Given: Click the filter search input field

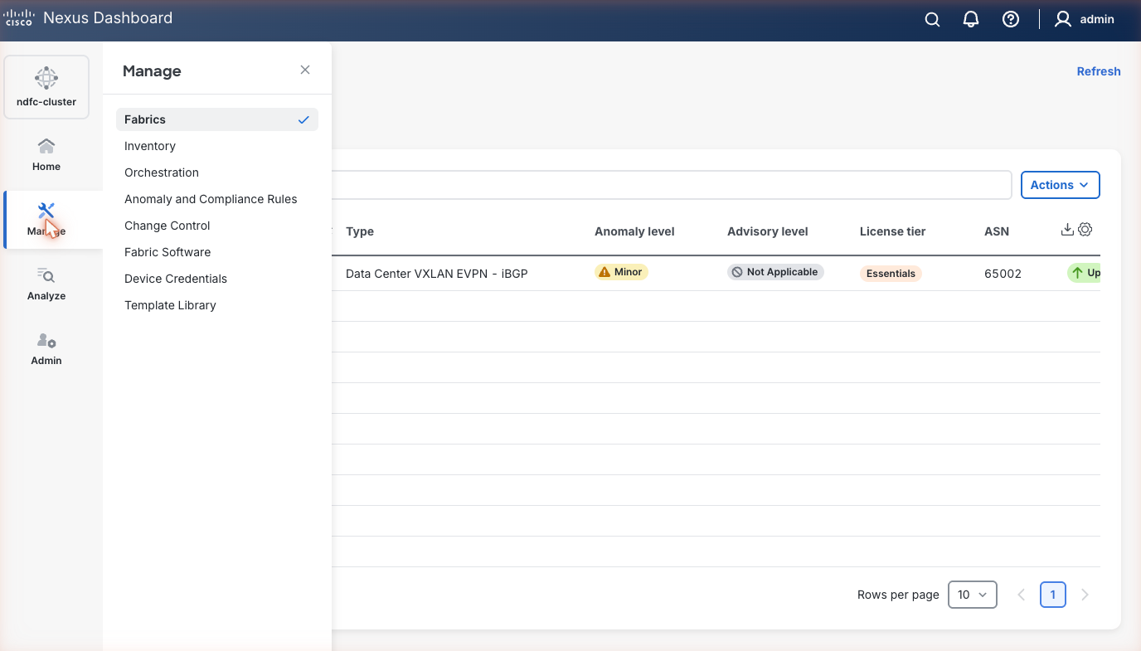Looking at the screenshot, I should [x=672, y=185].
